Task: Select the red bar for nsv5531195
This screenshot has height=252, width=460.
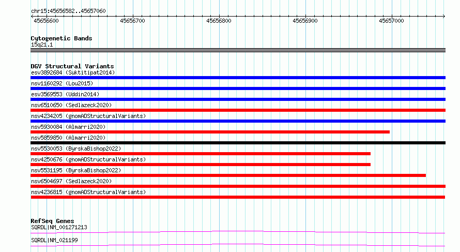Action: (x=228, y=175)
